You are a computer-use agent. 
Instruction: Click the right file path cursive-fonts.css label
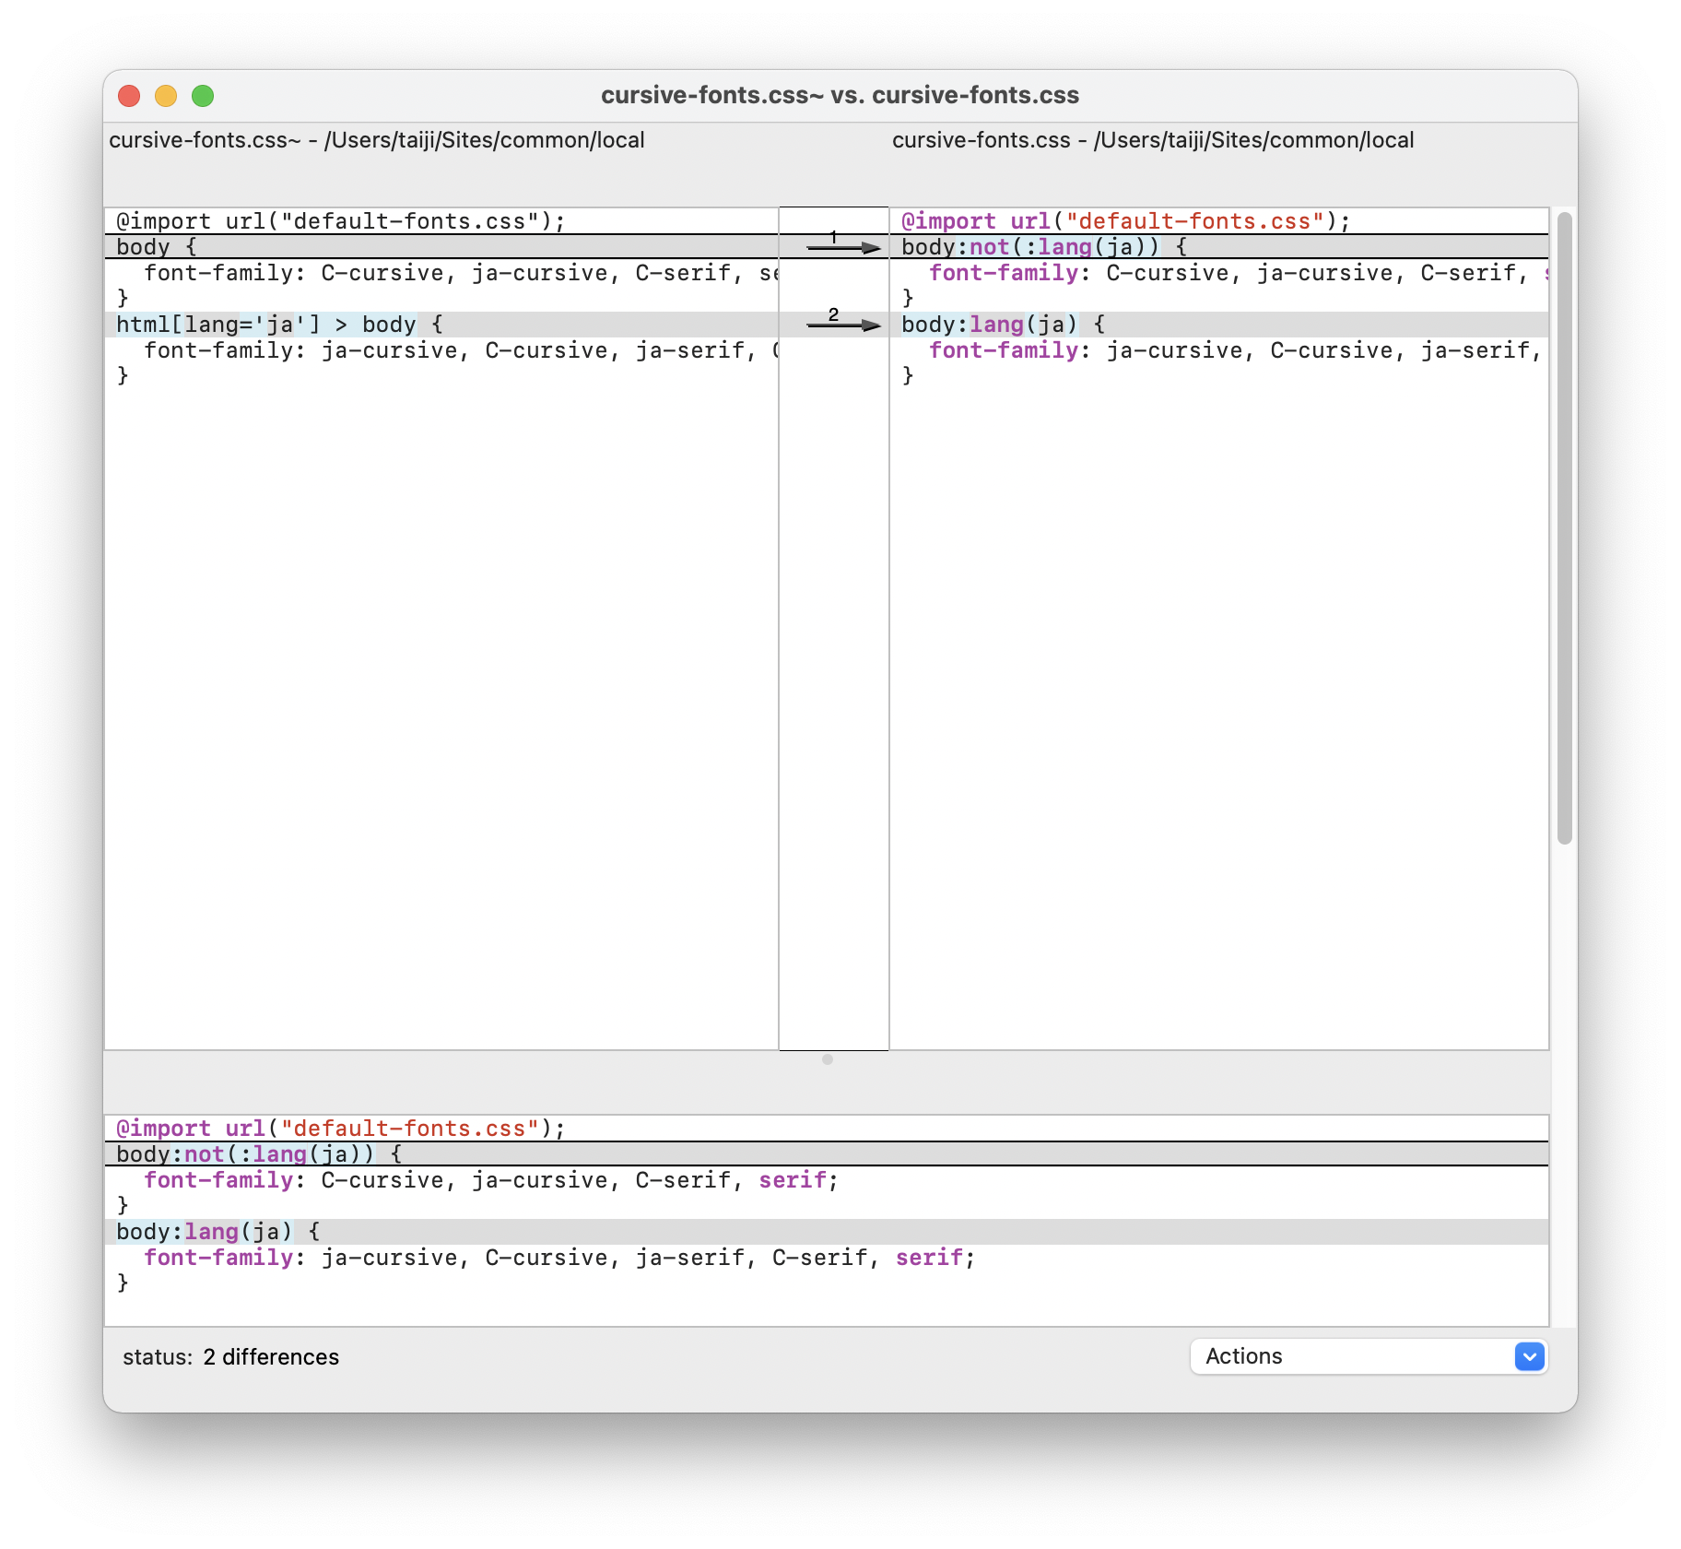pos(1152,140)
